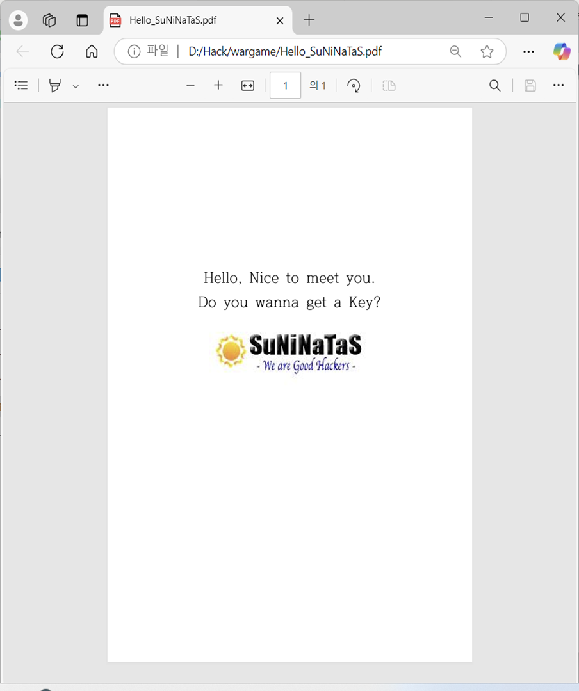Open the workspaces icon
This screenshot has width=579, height=691.
(49, 20)
